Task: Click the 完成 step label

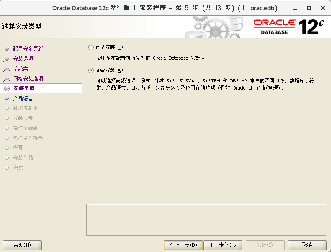Action: coord(18,168)
